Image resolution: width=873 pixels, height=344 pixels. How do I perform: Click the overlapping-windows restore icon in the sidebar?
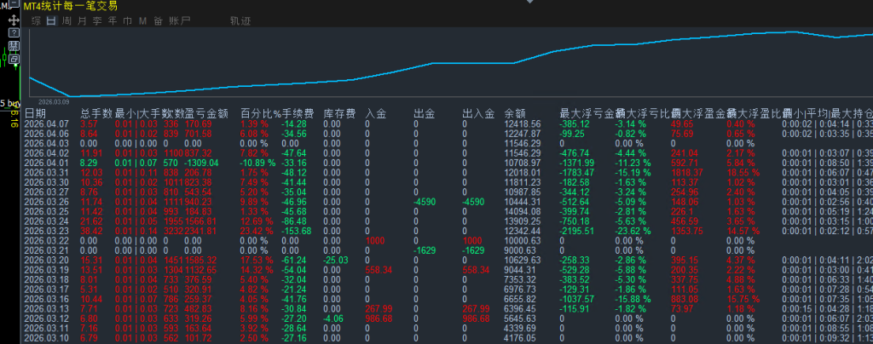[x=14, y=58]
